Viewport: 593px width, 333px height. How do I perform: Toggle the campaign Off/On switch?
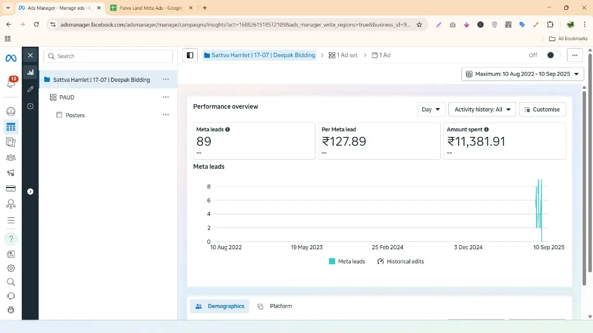pyautogui.click(x=553, y=55)
